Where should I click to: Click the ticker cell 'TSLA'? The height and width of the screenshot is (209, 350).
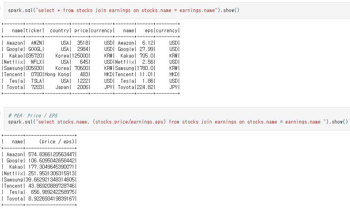pos(36,81)
